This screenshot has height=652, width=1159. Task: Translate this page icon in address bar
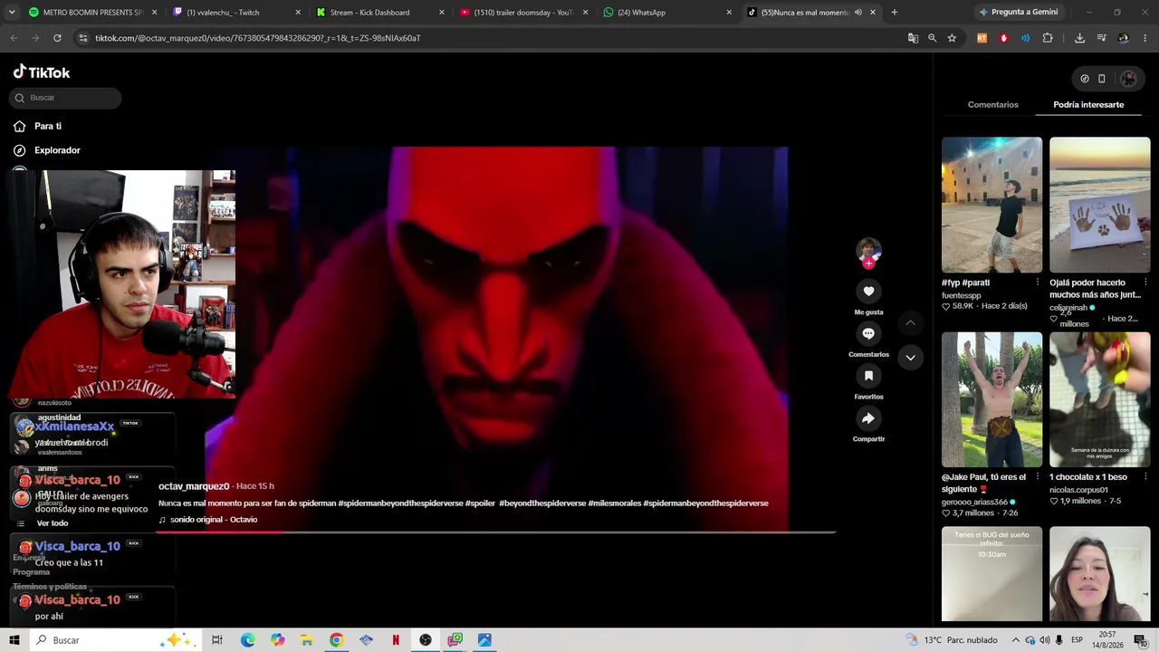(x=913, y=38)
